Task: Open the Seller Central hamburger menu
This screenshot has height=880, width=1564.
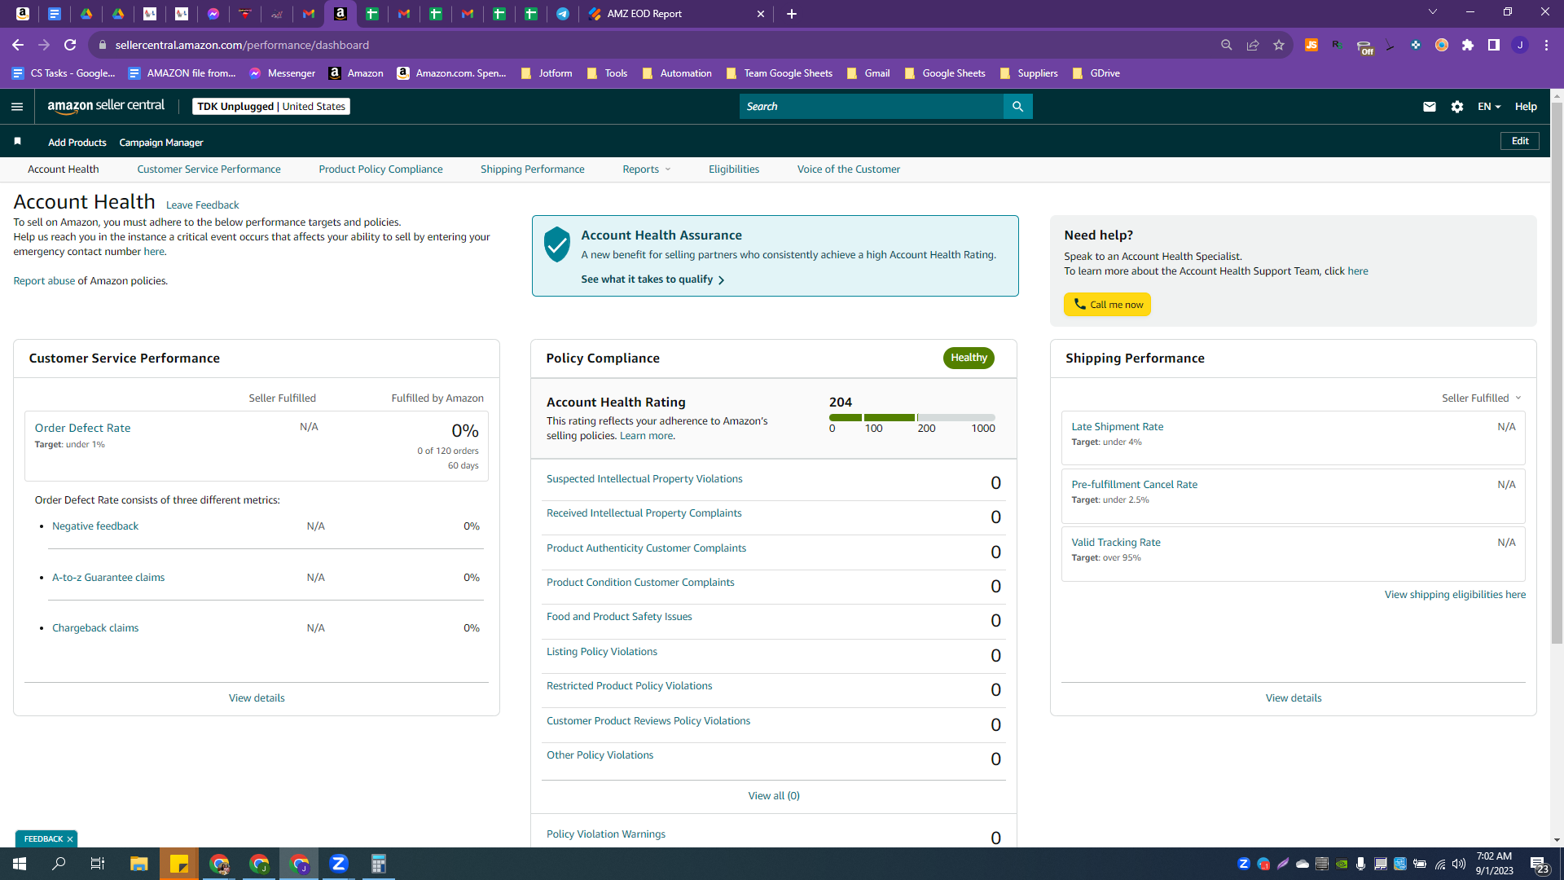Action: pos(17,107)
